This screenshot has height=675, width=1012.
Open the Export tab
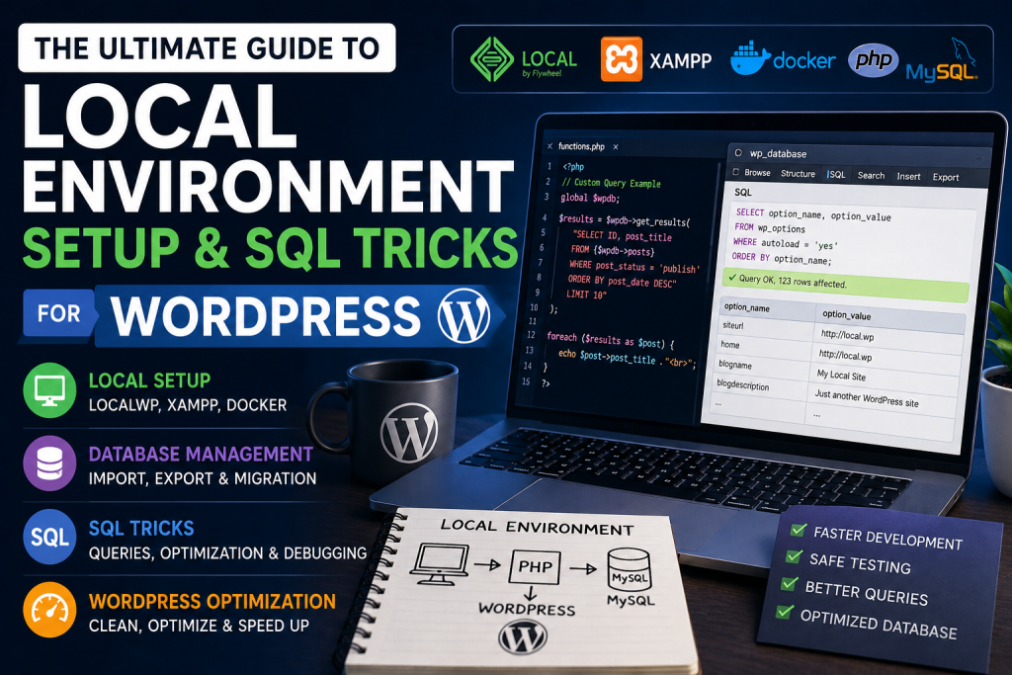[x=946, y=178]
